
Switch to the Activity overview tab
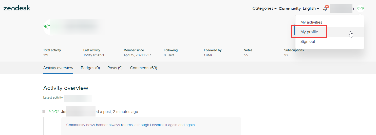(x=58, y=68)
